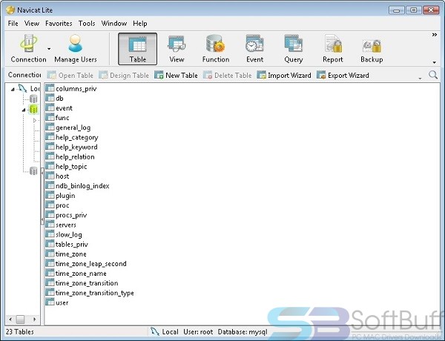The width and height of the screenshot is (445, 341).
Task: Collapse the mysql database tree node
Action: (24, 110)
